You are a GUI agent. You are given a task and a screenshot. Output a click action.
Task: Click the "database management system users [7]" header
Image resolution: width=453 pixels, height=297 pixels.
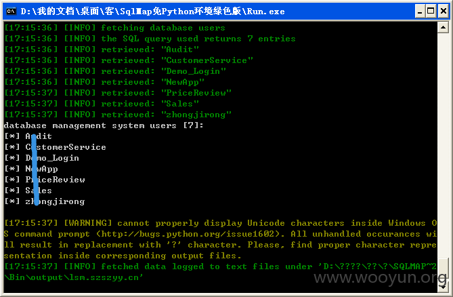[104, 125]
